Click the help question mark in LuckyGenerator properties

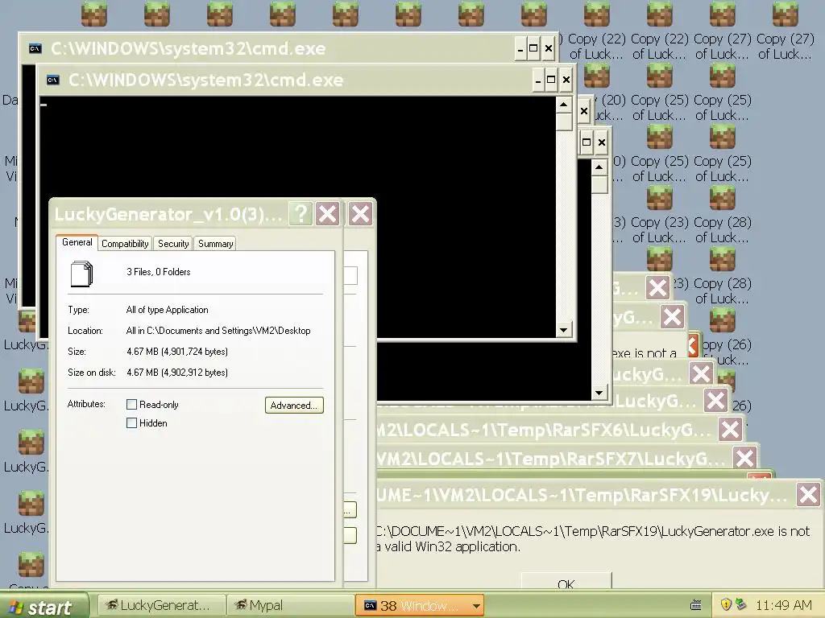[x=301, y=214]
